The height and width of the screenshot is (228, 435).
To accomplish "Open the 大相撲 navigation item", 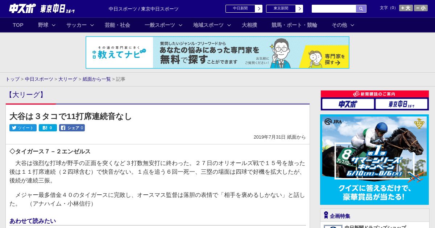I will coord(249,25).
